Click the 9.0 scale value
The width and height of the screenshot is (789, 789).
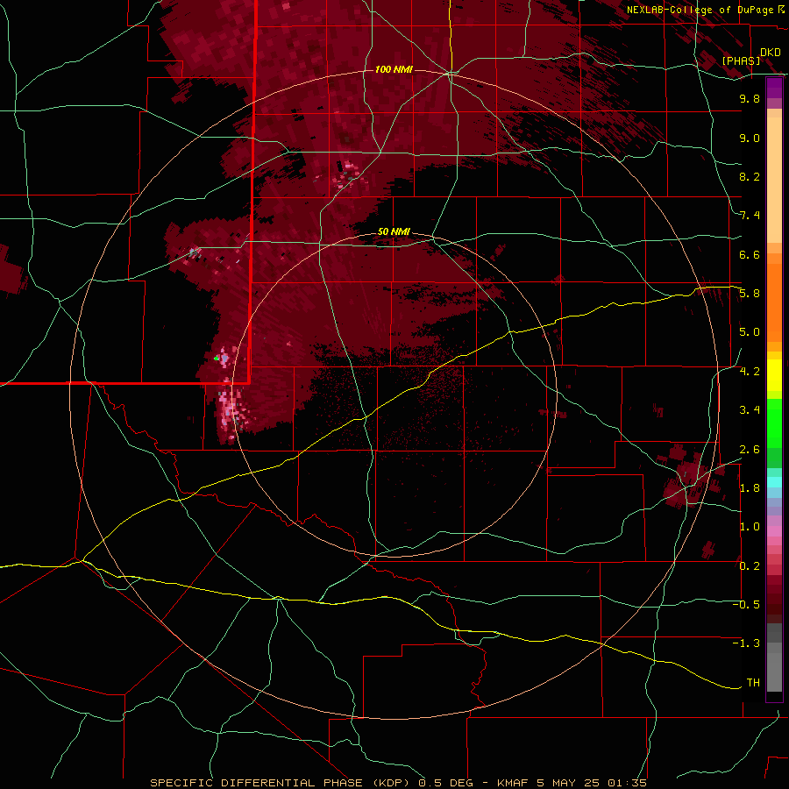[x=750, y=138]
